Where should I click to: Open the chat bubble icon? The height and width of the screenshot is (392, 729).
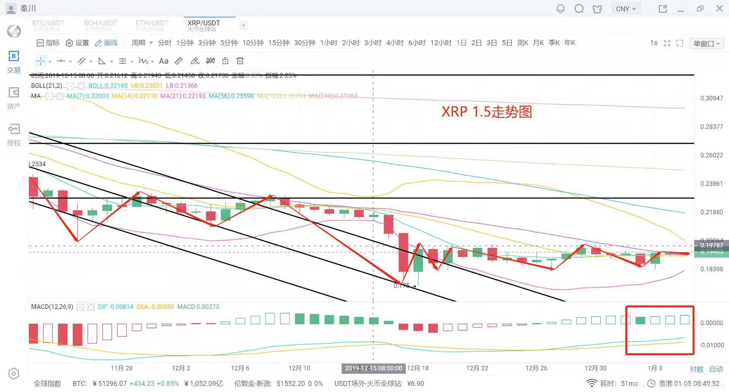click(x=579, y=8)
